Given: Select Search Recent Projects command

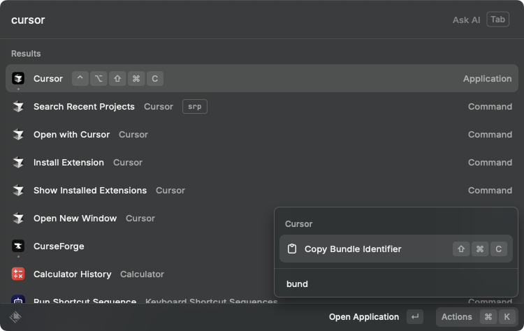Looking at the screenshot, I should [x=262, y=107].
